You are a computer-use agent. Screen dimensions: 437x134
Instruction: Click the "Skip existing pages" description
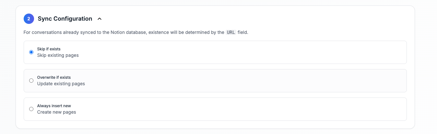tap(58, 55)
